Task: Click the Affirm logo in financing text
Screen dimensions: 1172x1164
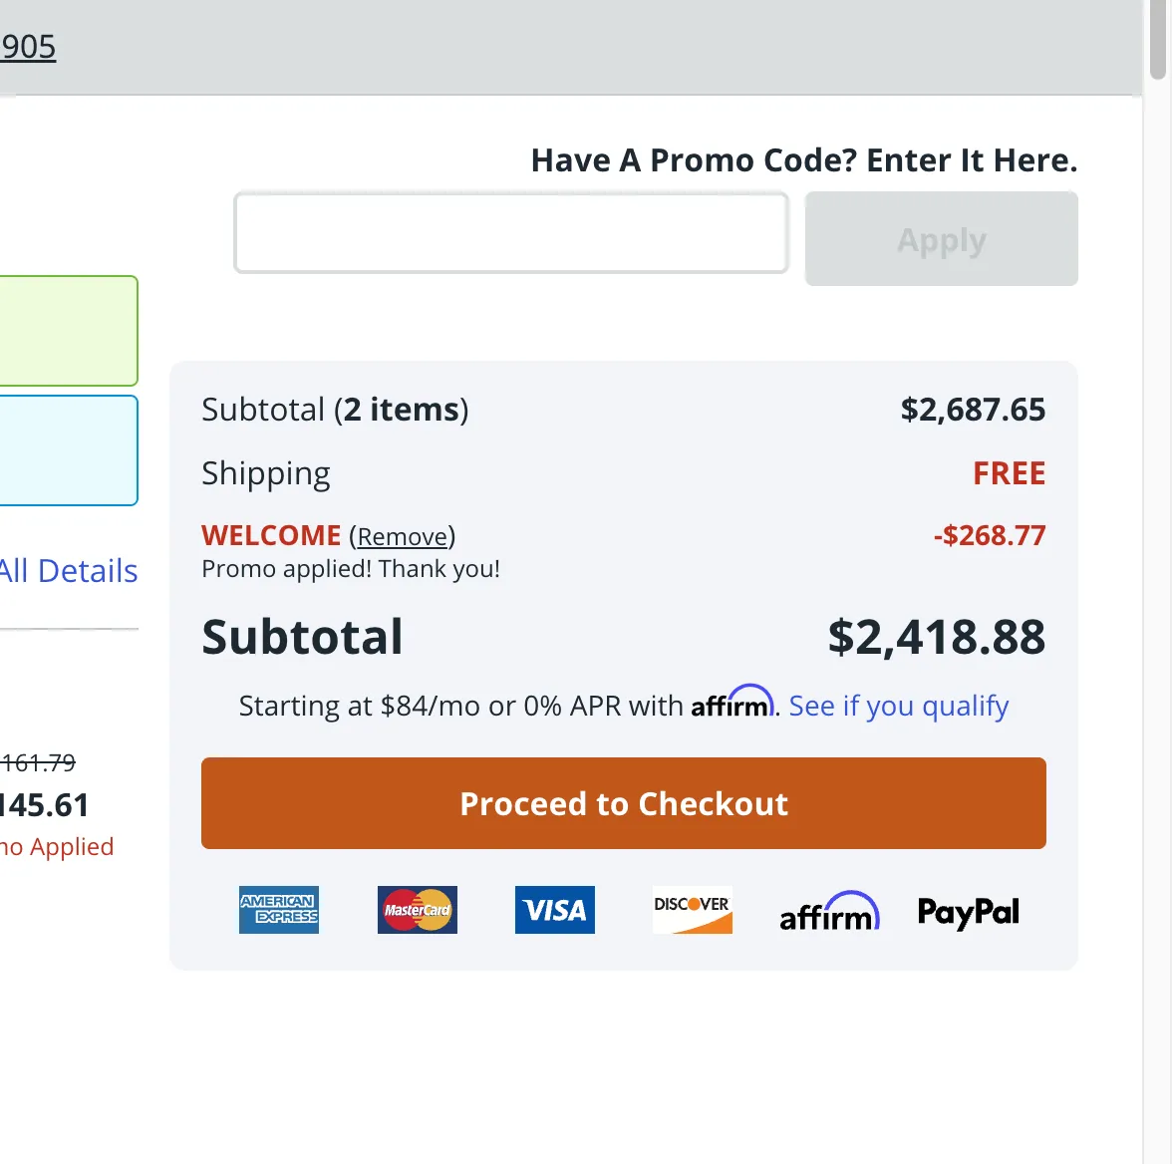Action: [732, 703]
